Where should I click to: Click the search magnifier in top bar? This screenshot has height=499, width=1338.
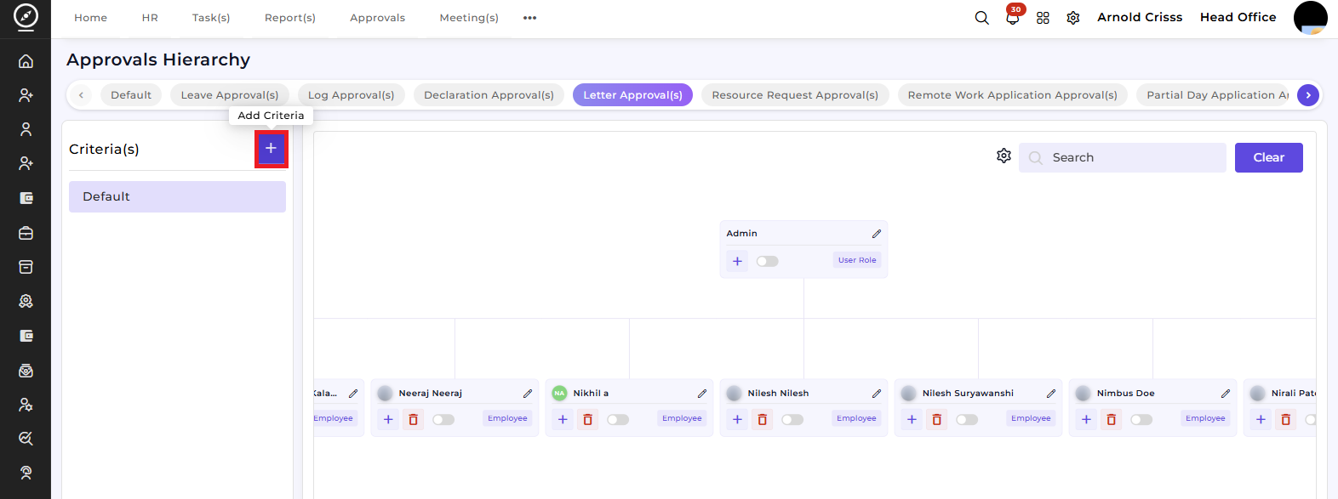pos(981,18)
